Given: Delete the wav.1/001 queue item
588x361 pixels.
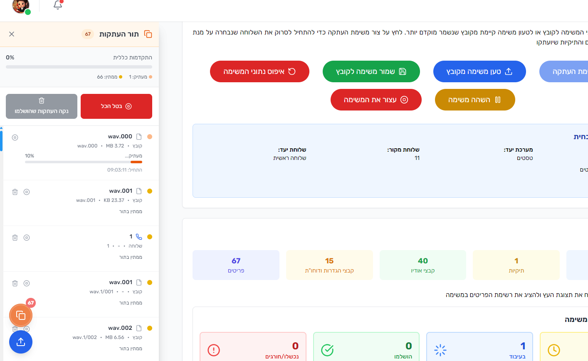Looking at the screenshot, I should pos(15,283).
